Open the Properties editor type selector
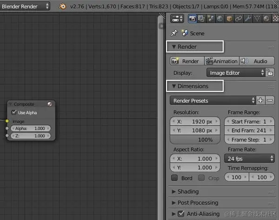Image resolution: width=279 pixels, height=220 pixels. [177, 19]
